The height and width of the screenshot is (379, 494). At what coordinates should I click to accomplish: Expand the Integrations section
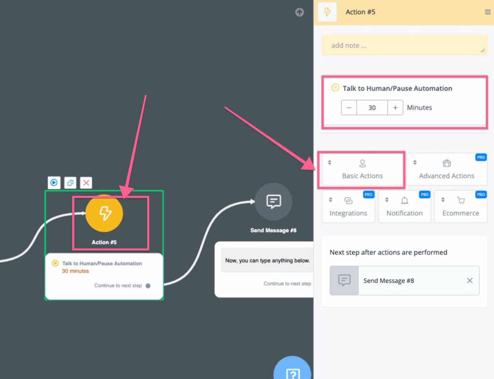point(348,207)
